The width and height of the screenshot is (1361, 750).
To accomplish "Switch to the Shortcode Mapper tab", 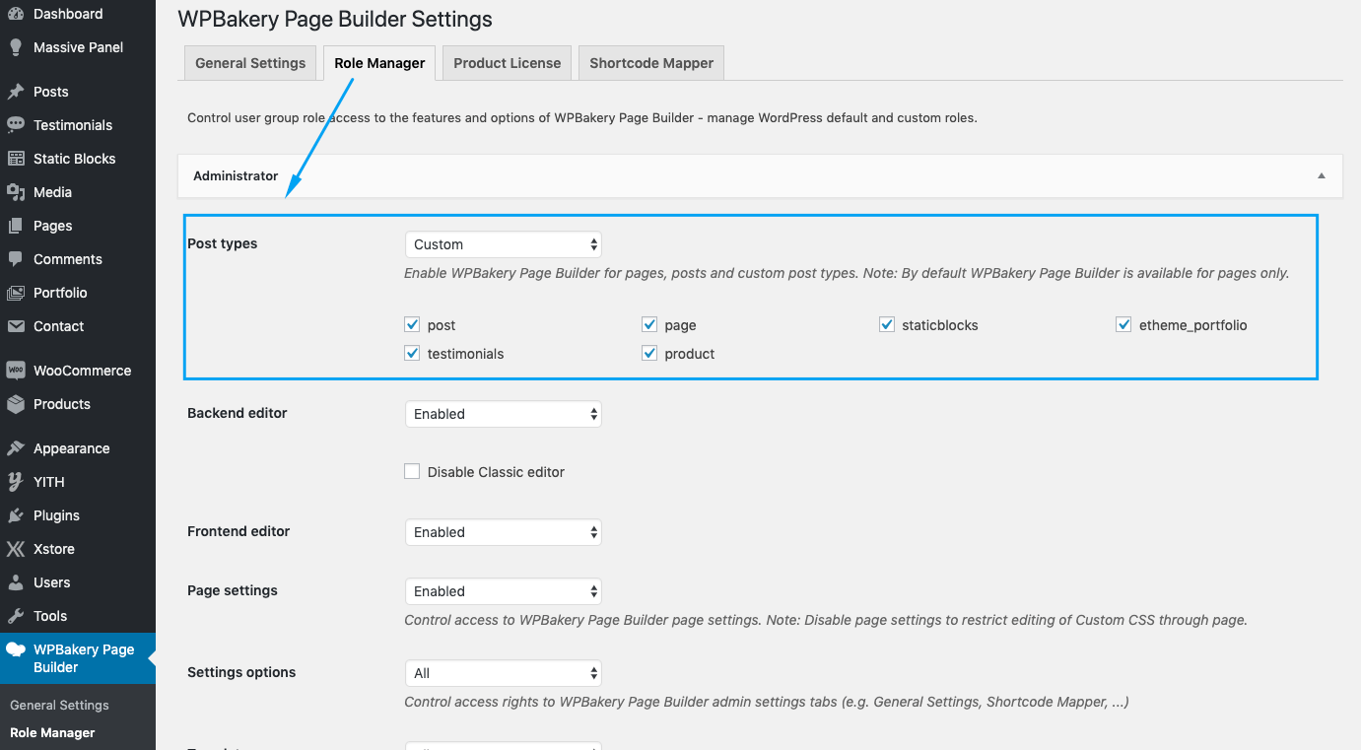I will (x=650, y=63).
